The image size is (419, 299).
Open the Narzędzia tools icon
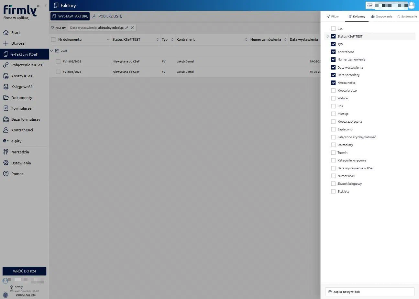click(x=6, y=152)
